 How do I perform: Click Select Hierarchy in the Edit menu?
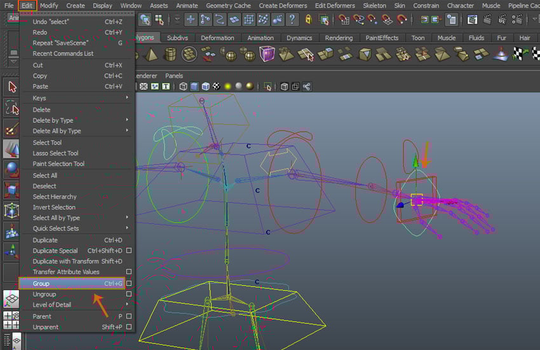click(x=55, y=197)
